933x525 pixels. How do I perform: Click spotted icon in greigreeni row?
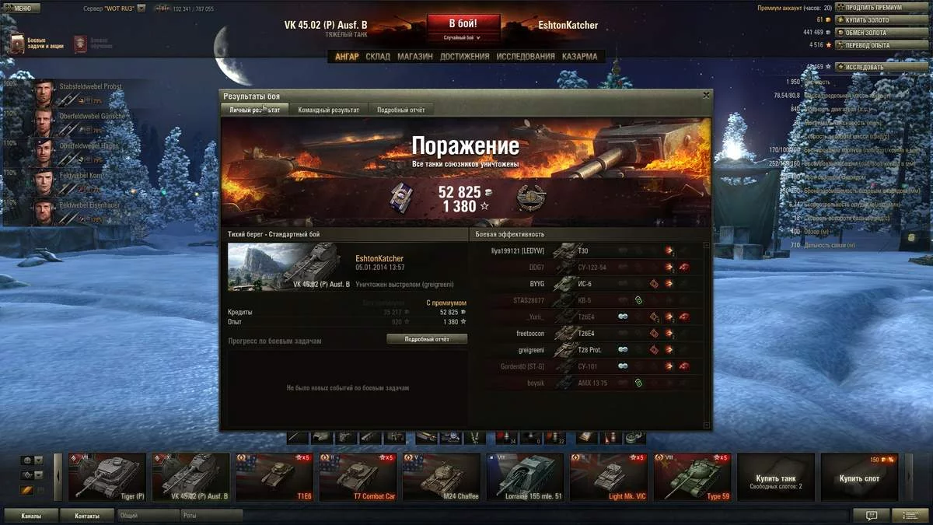tap(623, 350)
